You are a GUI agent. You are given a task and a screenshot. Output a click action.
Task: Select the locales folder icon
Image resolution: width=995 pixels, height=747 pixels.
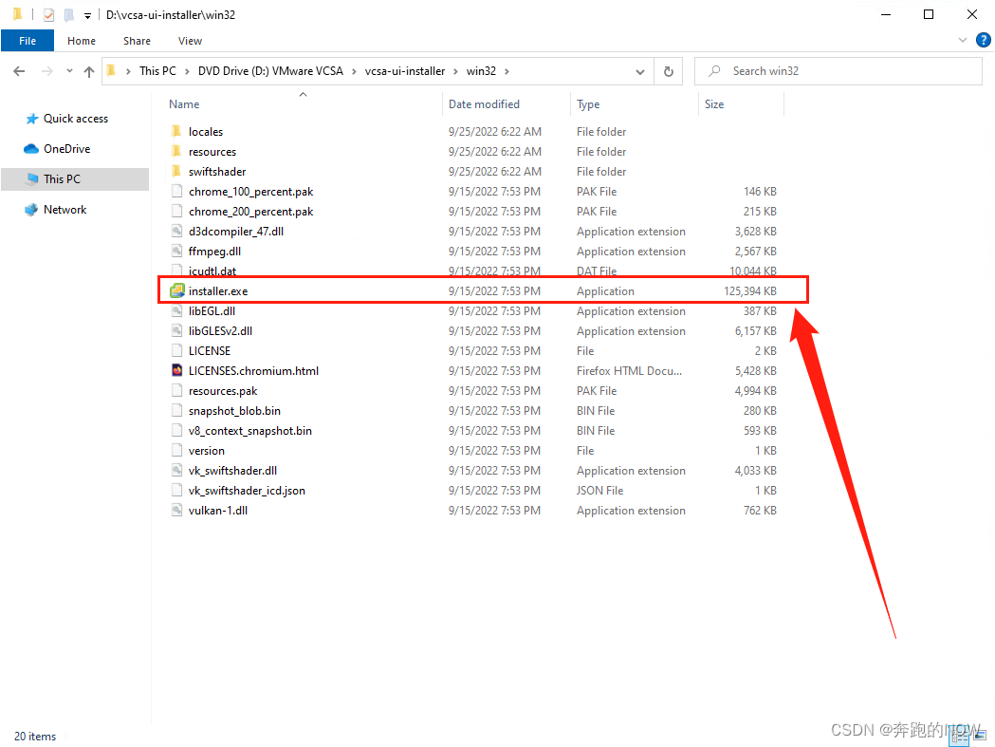177,132
